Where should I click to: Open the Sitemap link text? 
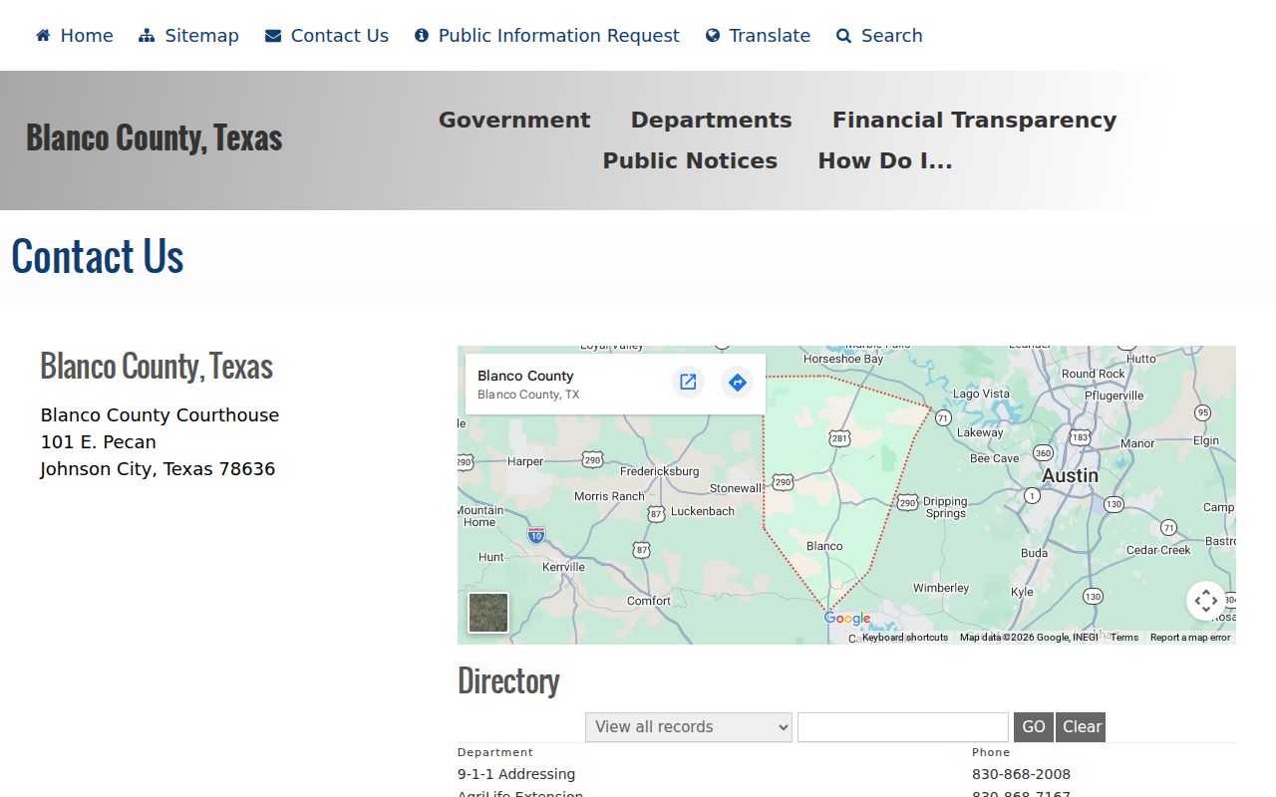(202, 36)
